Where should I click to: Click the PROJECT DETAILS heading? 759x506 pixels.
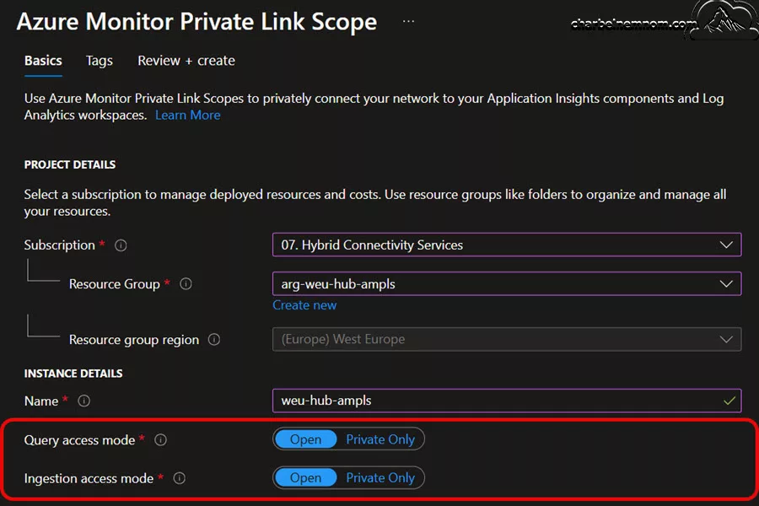coord(70,164)
